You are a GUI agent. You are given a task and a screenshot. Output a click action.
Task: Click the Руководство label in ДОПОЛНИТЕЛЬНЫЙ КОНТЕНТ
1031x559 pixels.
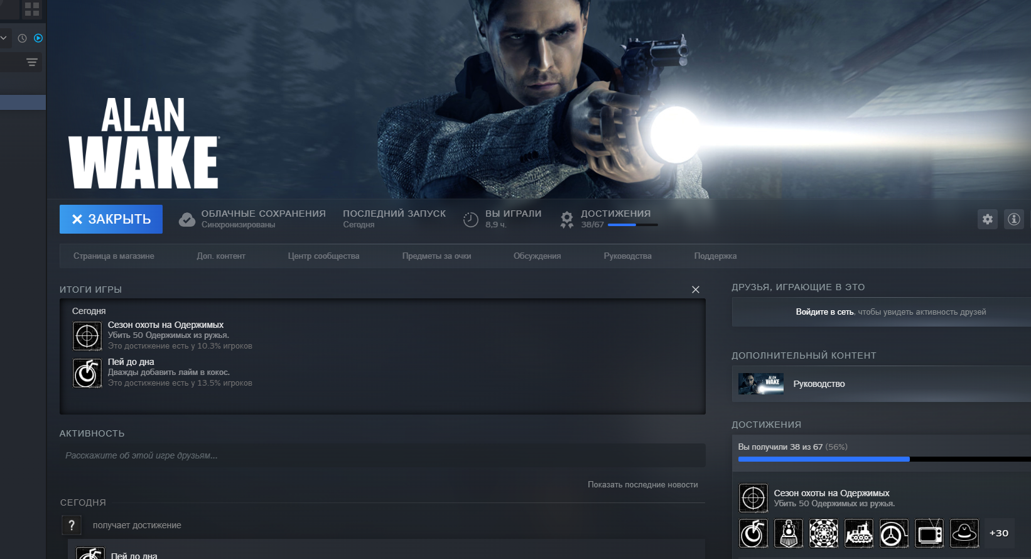click(819, 384)
